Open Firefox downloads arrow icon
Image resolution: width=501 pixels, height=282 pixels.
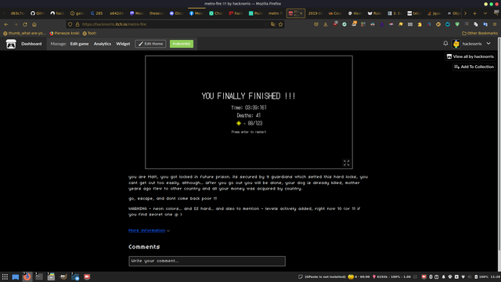point(326,24)
